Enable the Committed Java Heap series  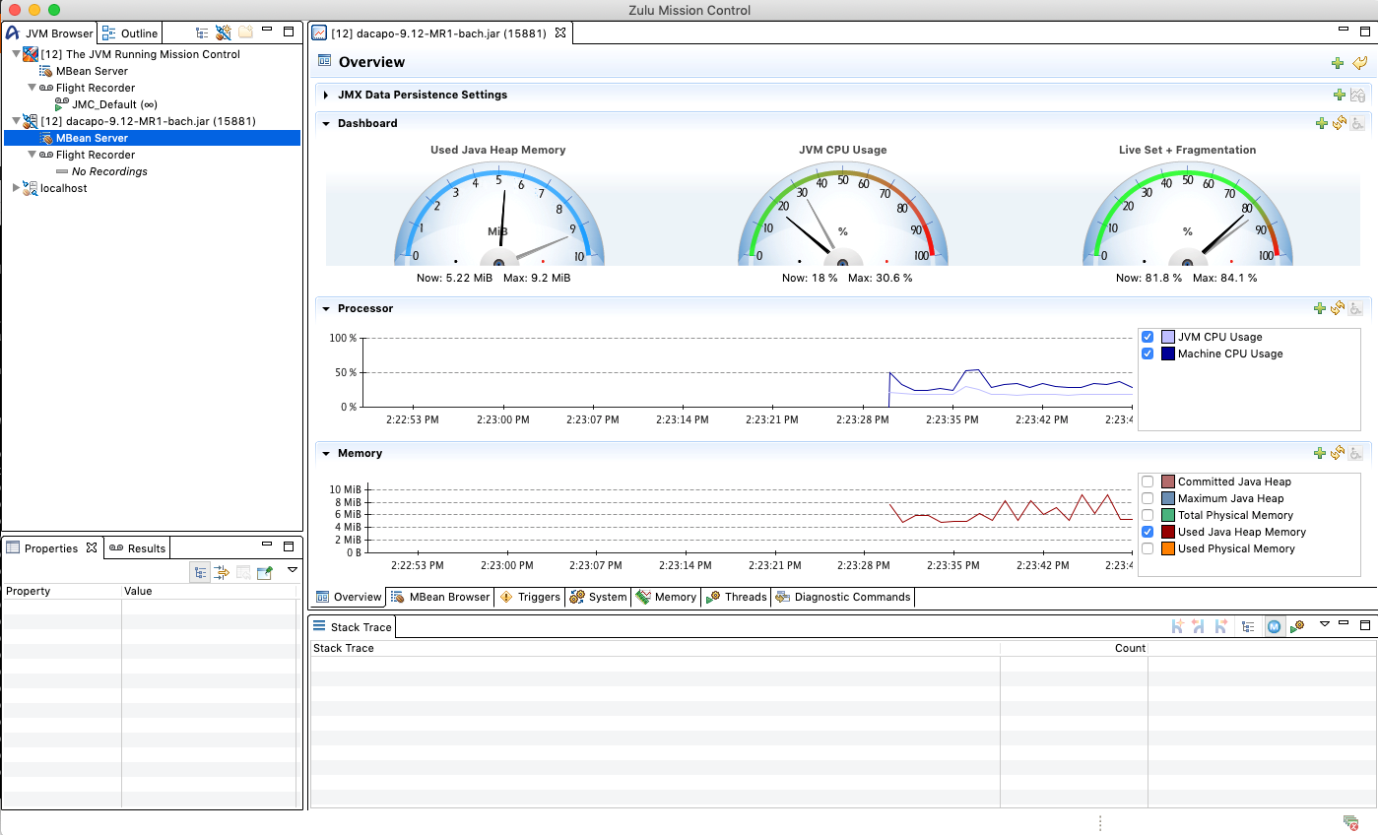[1148, 481]
